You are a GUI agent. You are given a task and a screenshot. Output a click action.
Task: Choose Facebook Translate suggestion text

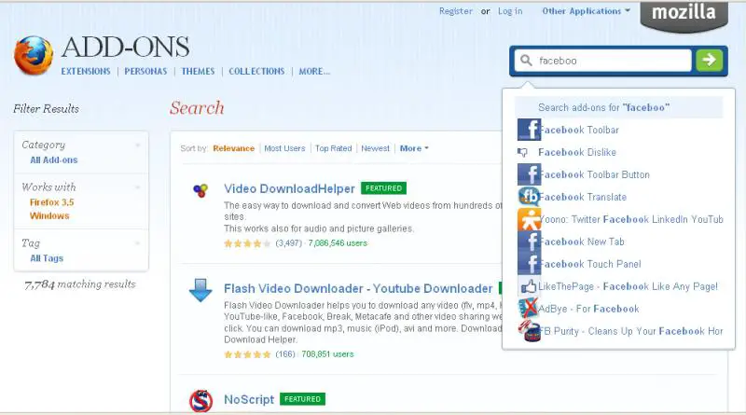coord(583,197)
